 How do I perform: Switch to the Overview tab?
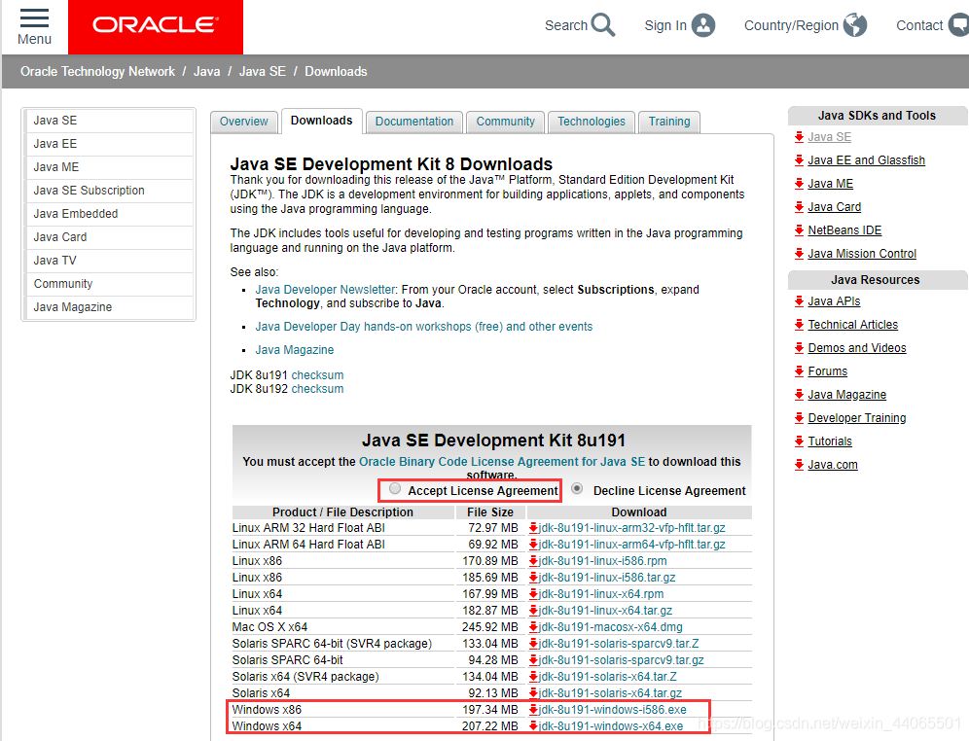coord(243,122)
